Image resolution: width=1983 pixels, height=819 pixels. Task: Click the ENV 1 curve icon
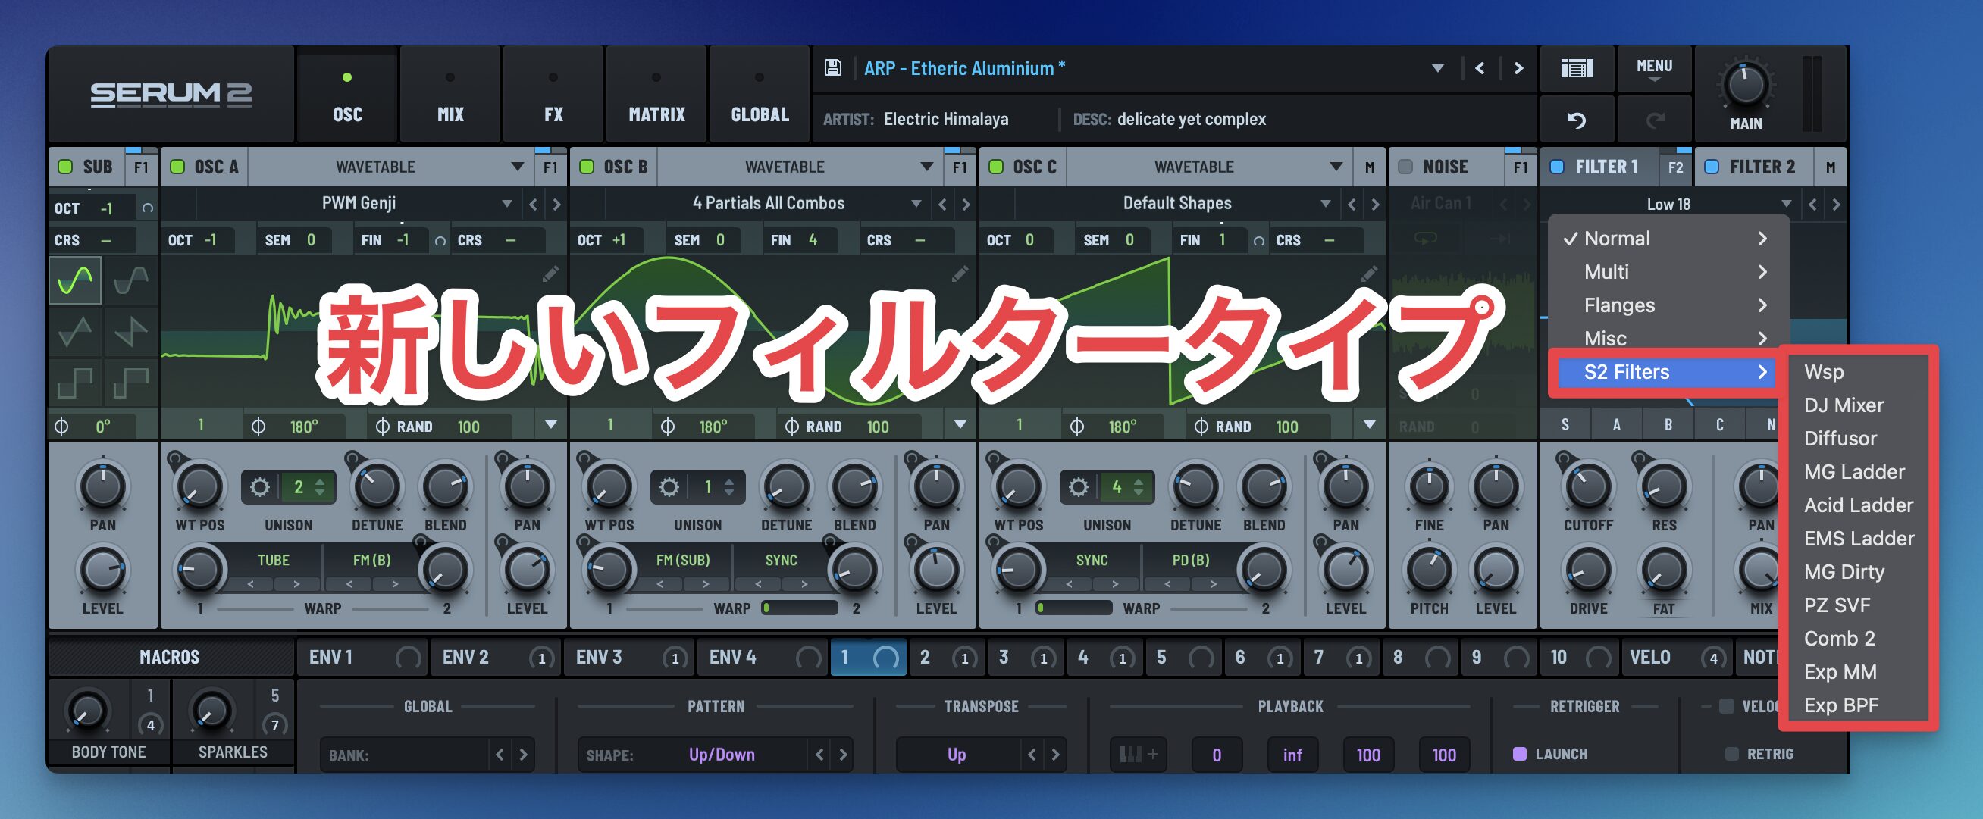coord(408,658)
